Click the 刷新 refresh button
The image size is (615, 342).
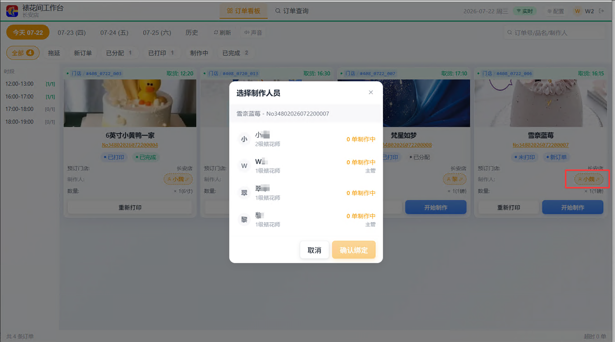pos(222,32)
